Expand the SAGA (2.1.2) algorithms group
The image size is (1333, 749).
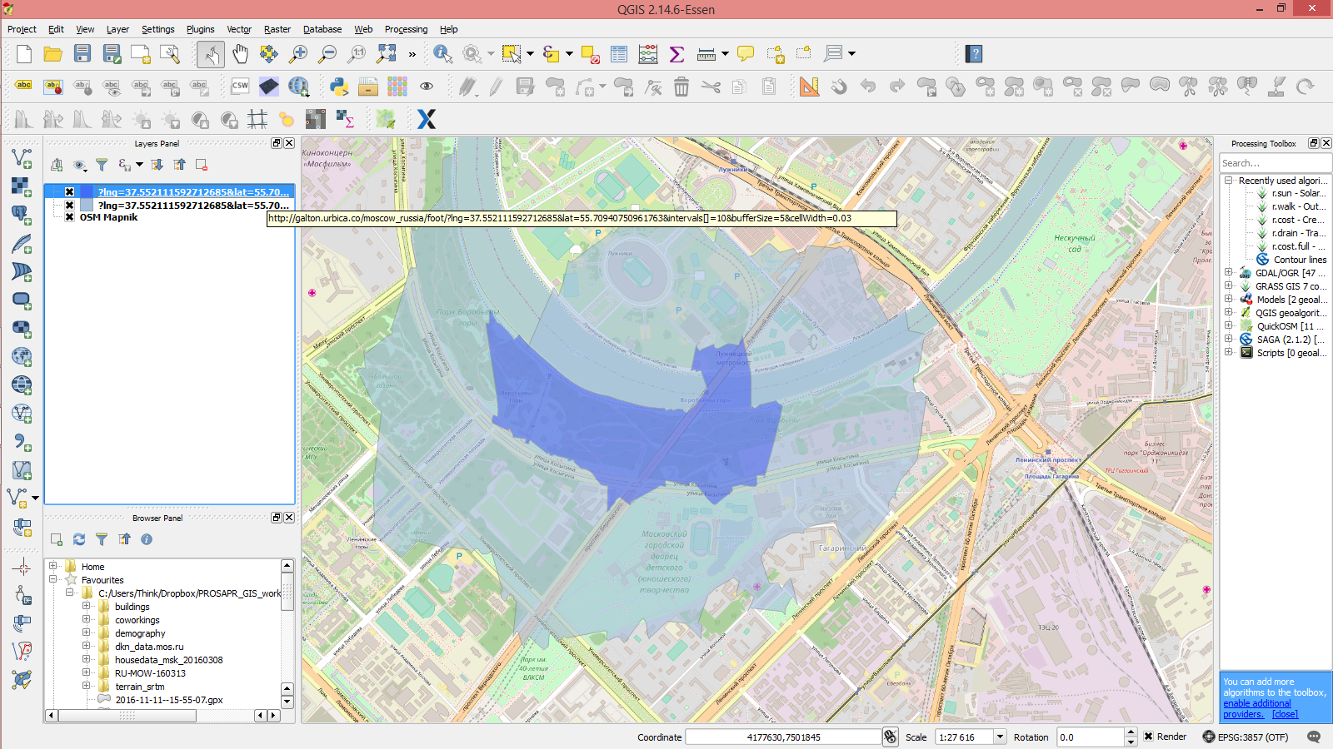pyautogui.click(x=1229, y=339)
